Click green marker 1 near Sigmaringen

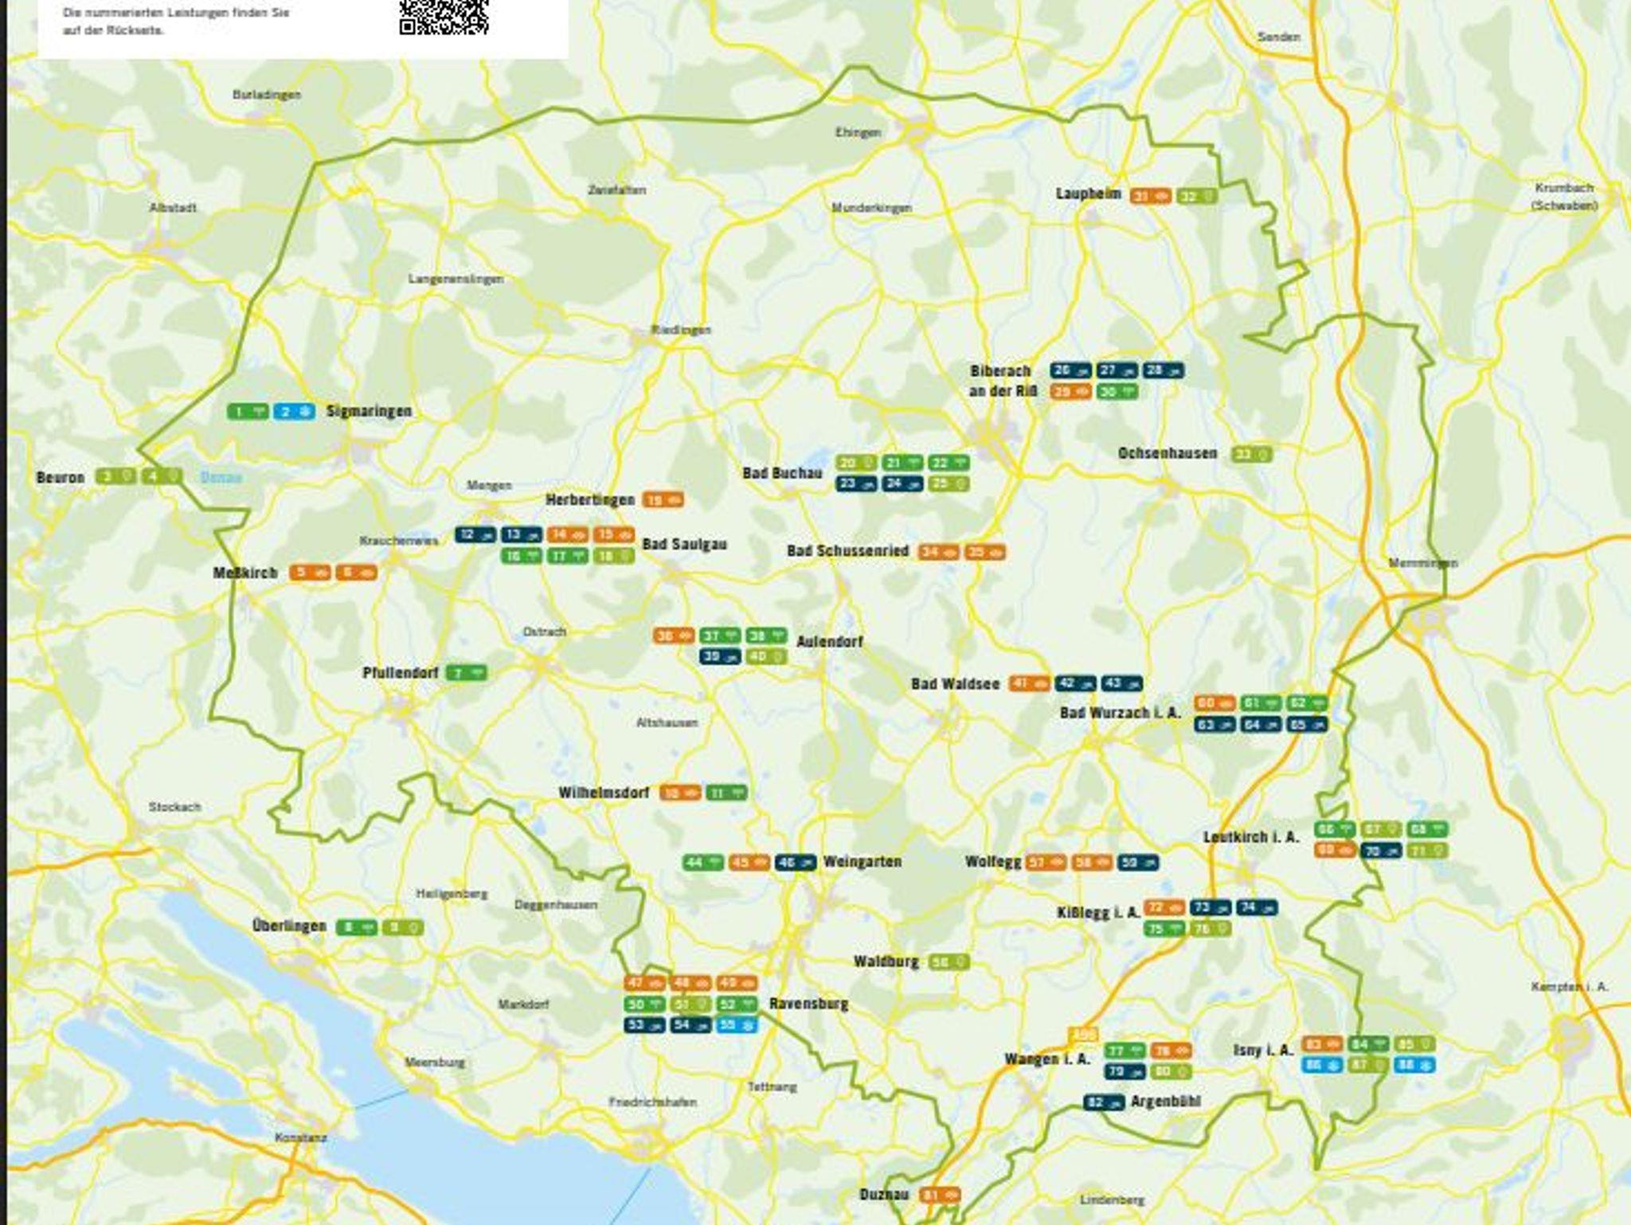pos(247,412)
